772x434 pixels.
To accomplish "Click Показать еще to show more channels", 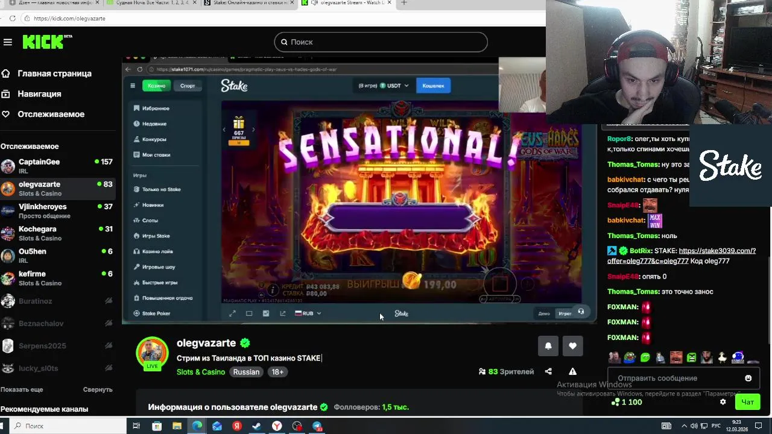I will (x=22, y=389).
